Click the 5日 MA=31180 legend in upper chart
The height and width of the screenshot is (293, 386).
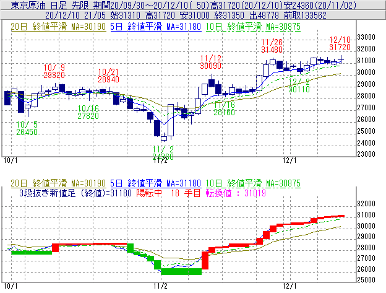pos(156,27)
